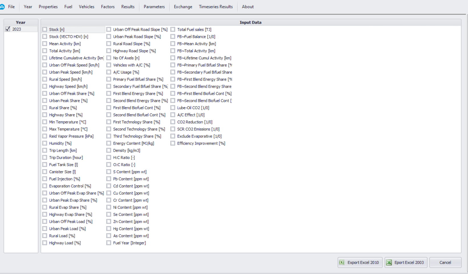468x274 pixels.
Task: Click the Cancel button
Action: tap(445, 262)
